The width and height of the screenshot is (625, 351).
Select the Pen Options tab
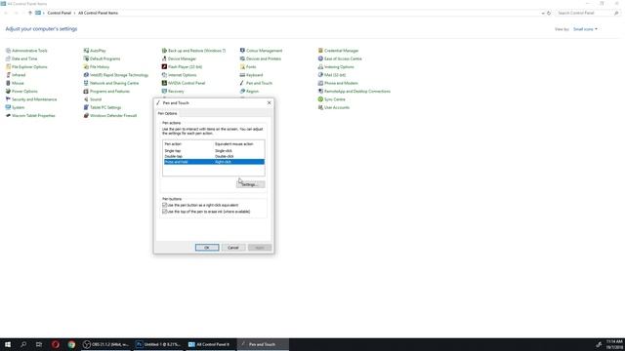coord(167,113)
